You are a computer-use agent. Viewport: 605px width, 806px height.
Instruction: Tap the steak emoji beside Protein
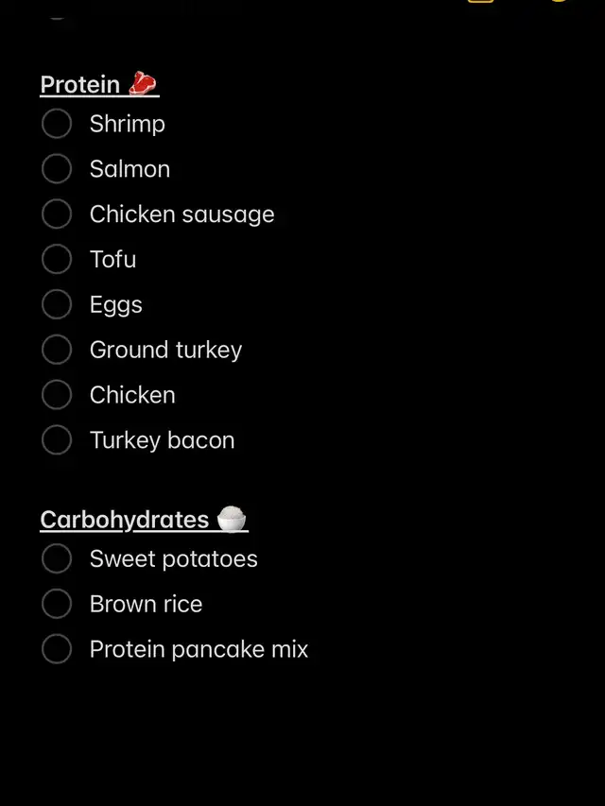(x=142, y=83)
